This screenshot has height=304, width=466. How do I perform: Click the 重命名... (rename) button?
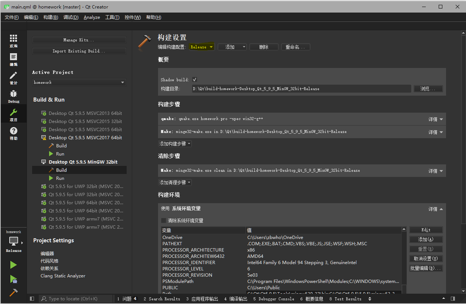[295, 47]
